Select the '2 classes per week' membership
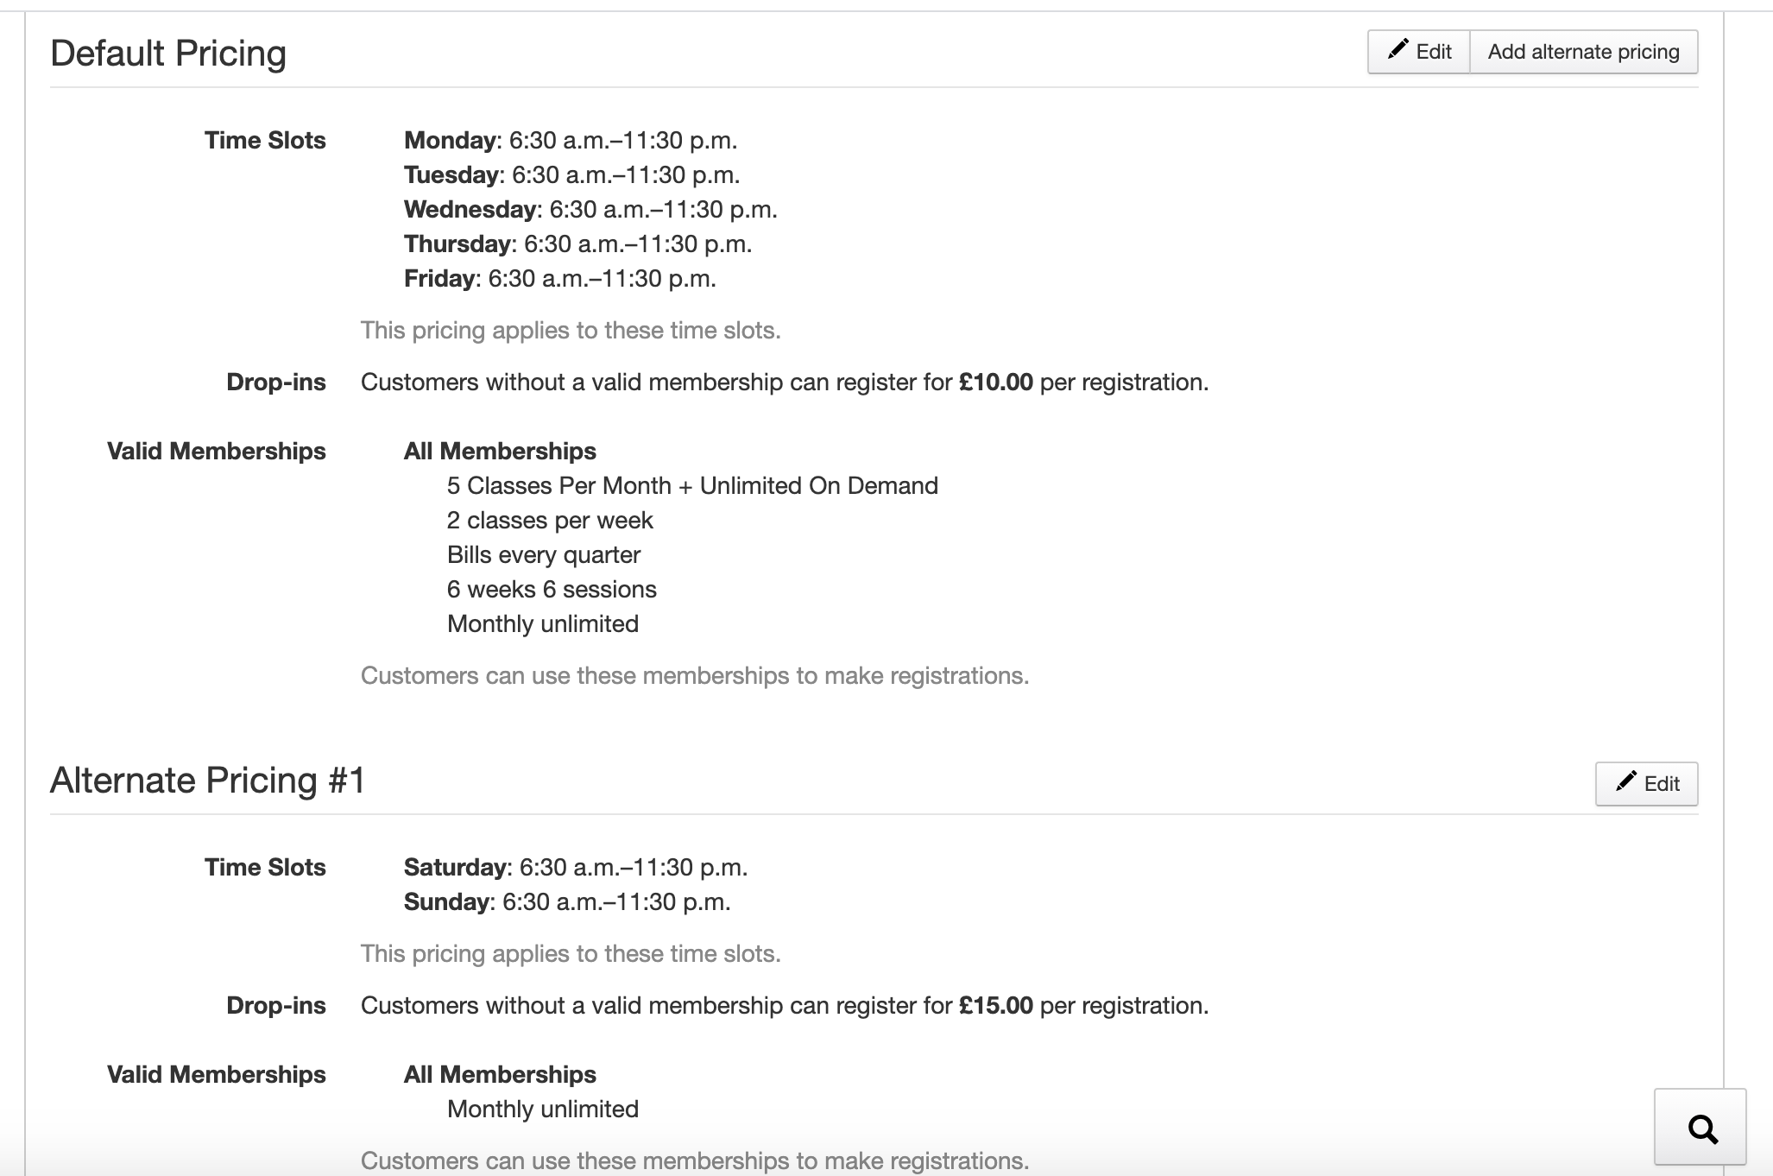The height and width of the screenshot is (1176, 1773). [x=550, y=521]
